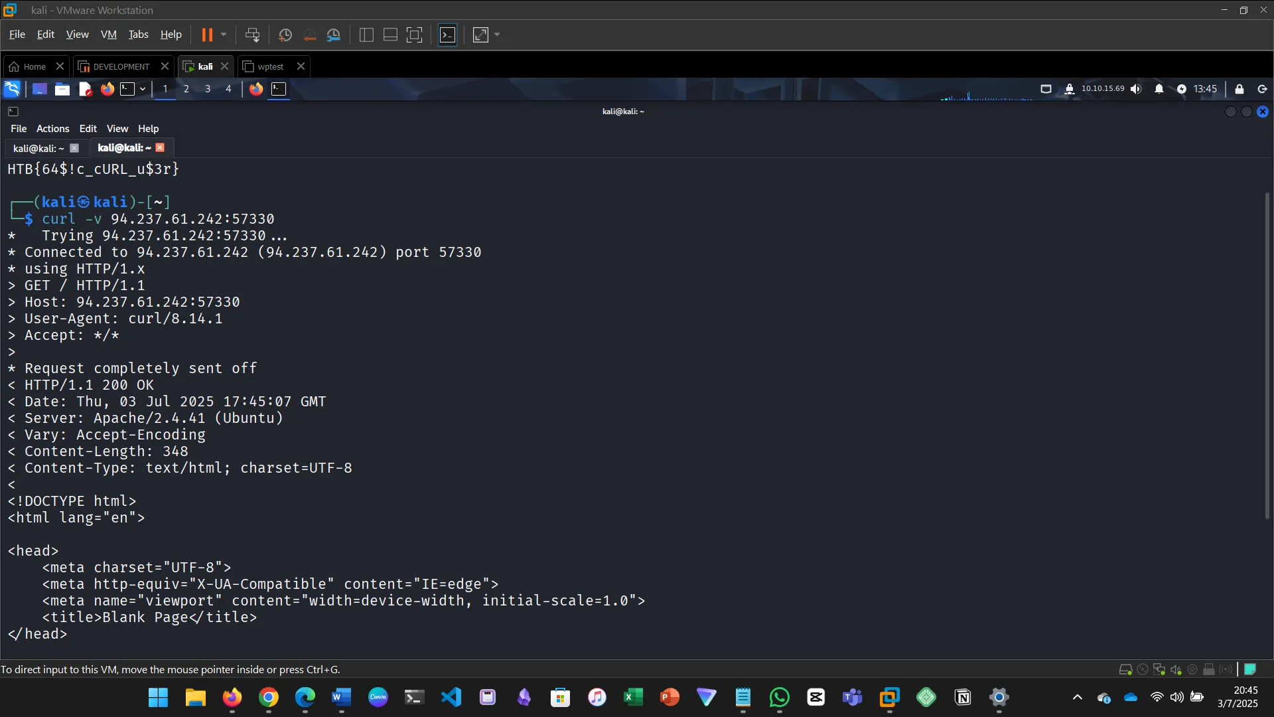The height and width of the screenshot is (717, 1274).
Task: Open the snapshot manager icon
Action: [334, 35]
